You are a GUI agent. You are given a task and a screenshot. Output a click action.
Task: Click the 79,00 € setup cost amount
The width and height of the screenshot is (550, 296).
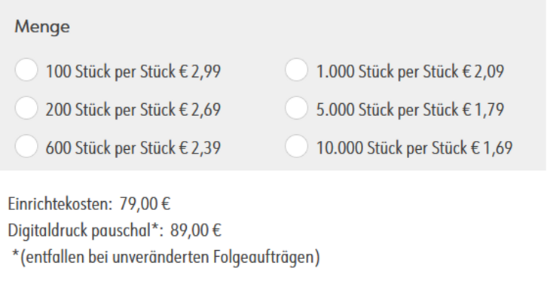coord(145,204)
